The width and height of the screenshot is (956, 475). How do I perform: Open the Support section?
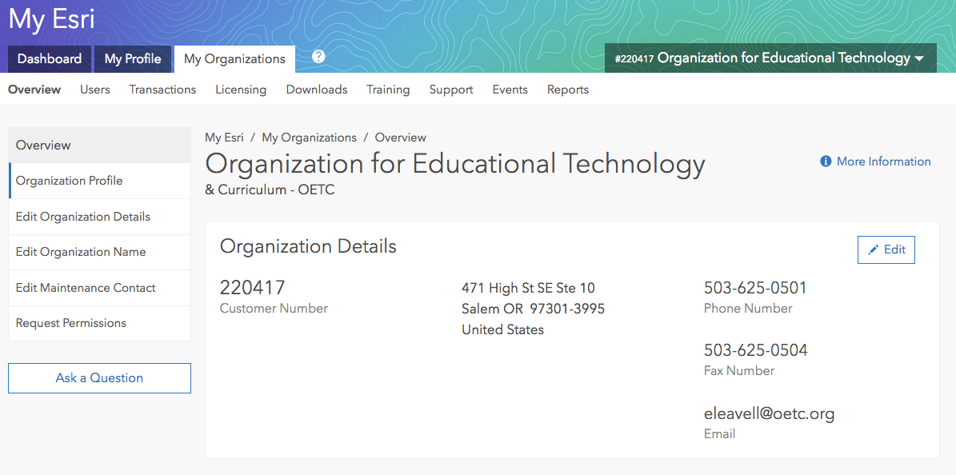tap(451, 90)
